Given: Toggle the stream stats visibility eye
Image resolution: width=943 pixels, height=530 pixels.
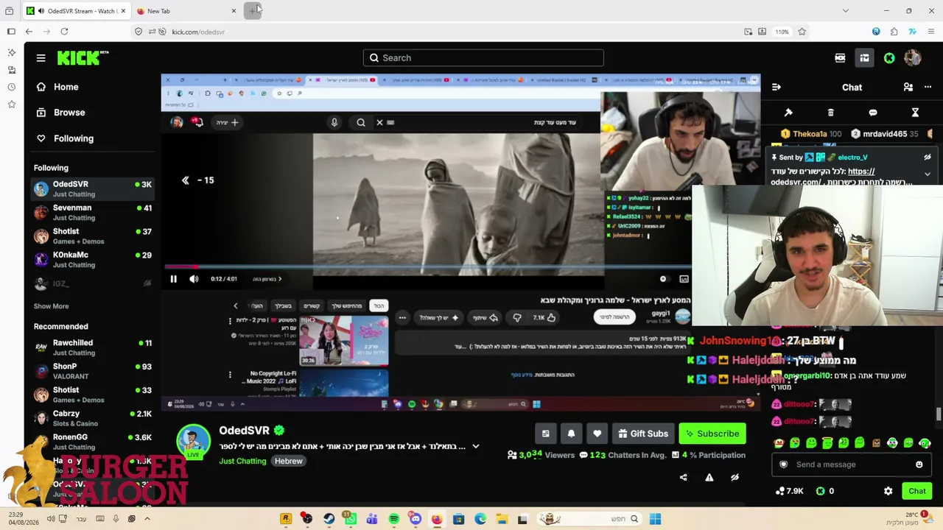Looking at the screenshot, I should [x=735, y=477].
